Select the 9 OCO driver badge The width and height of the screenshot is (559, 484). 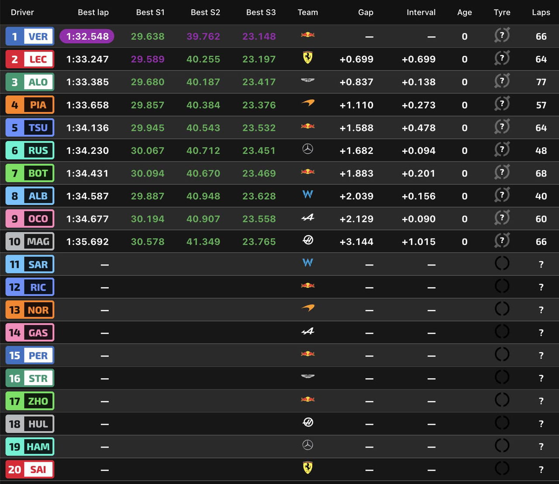point(30,218)
